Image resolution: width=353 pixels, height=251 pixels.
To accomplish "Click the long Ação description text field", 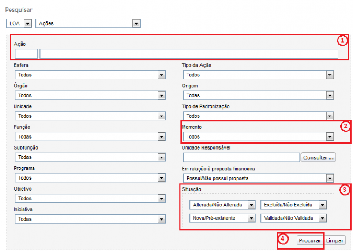I will 189,54.
